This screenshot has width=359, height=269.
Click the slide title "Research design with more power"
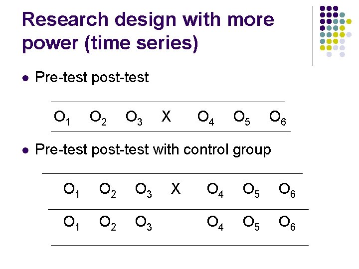(x=148, y=31)
